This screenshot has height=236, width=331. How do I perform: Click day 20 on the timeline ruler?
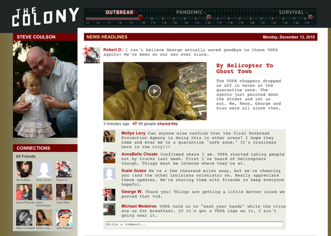[x=253, y=23]
